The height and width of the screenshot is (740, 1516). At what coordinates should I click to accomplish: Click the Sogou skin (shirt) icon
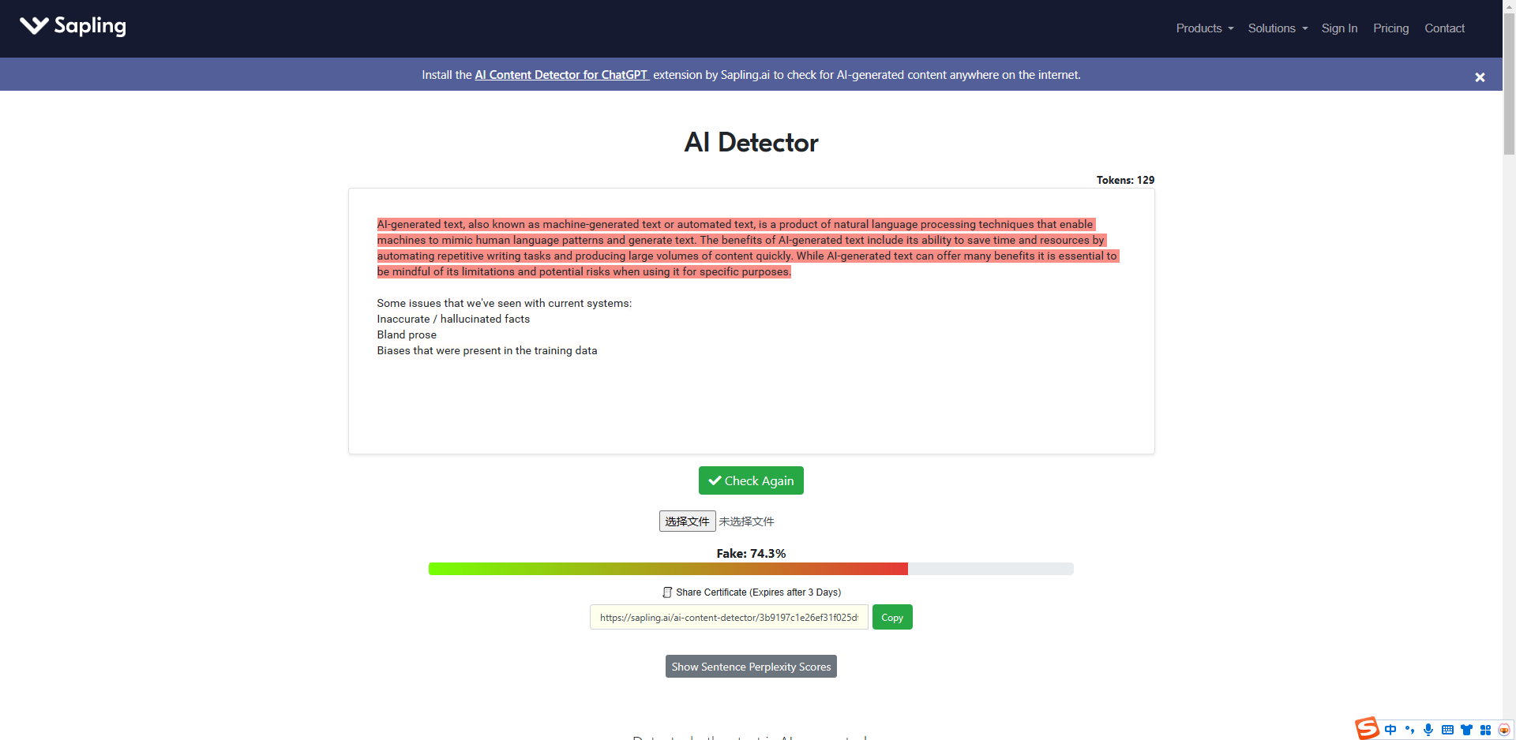pos(1467,730)
